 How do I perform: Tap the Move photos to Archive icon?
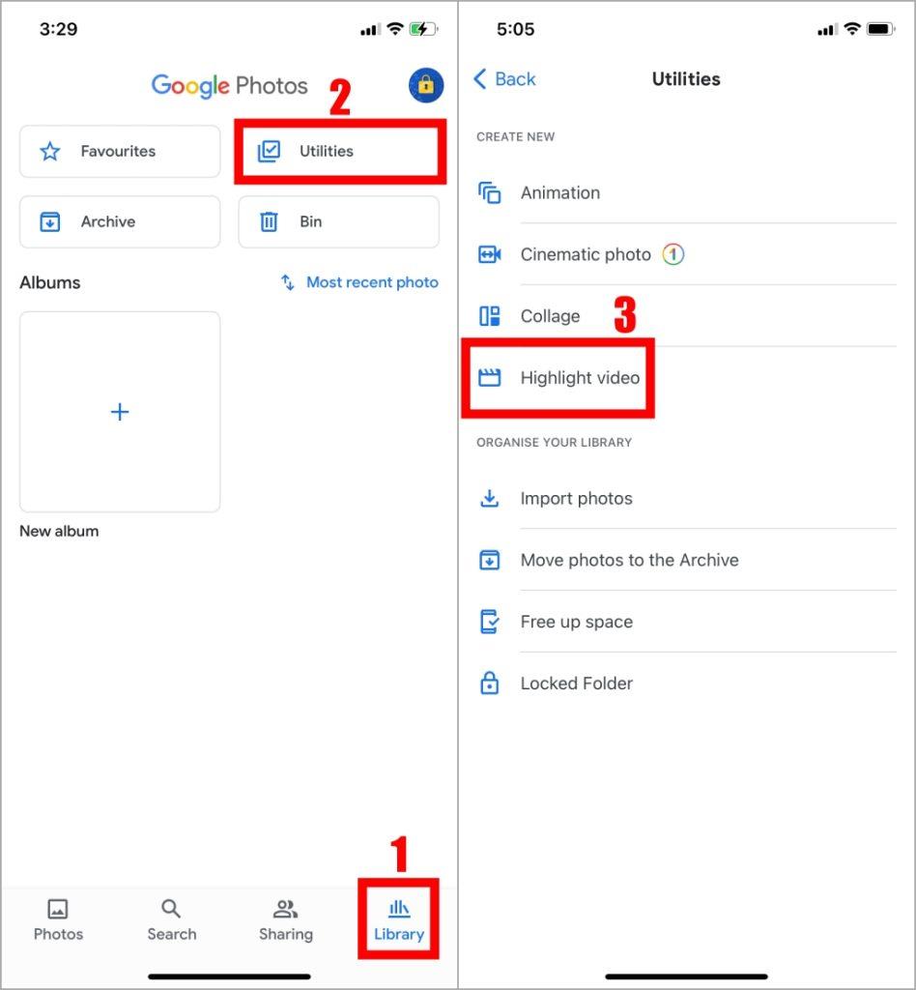tap(490, 560)
